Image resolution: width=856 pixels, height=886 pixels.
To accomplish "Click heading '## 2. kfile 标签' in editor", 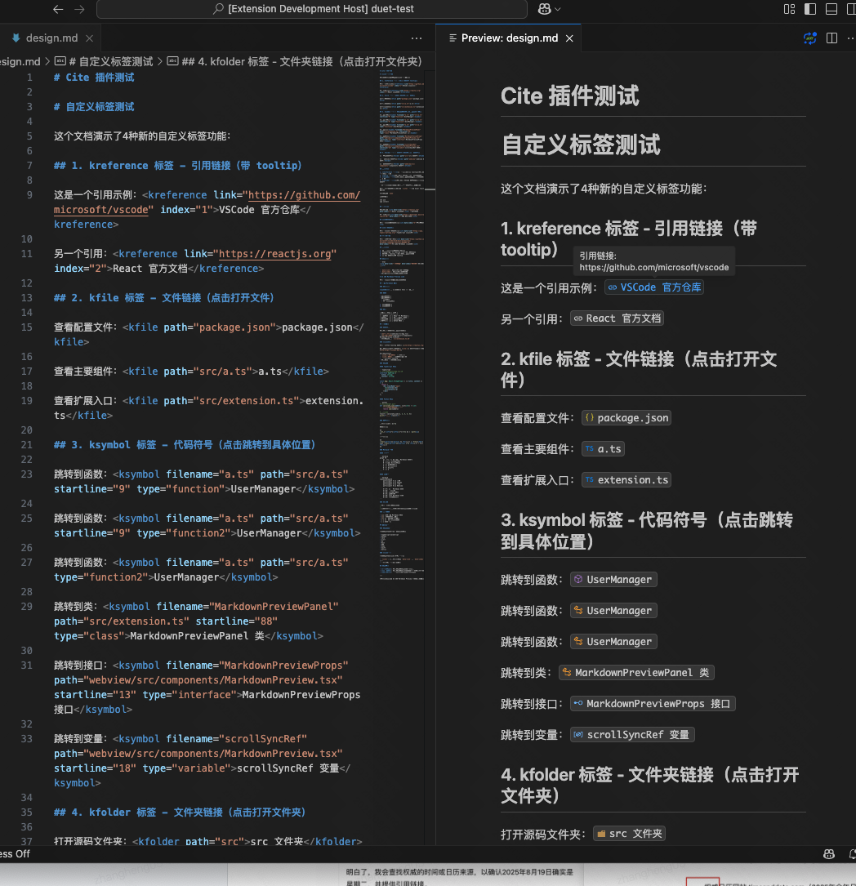I will (x=164, y=298).
